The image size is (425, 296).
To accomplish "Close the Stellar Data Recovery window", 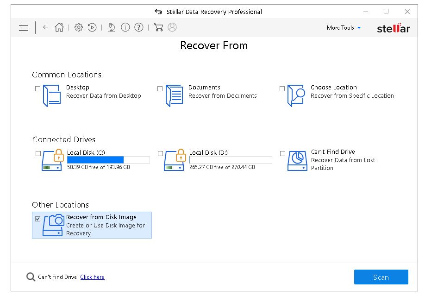I will pyautogui.click(x=407, y=12).
